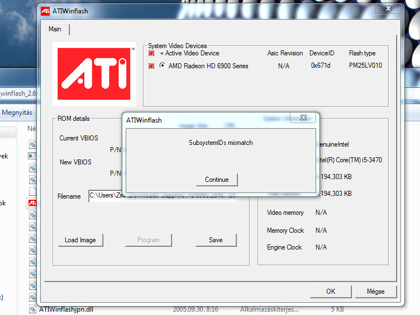Click the 5 KB size of ATIWinflashjpn.dll
This screenshot has width=420, height=315.
coord(337,309)
